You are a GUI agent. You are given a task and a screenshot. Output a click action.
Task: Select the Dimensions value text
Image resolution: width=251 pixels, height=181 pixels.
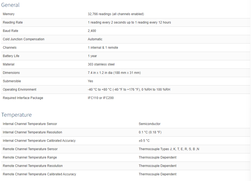tap(114, 73)
